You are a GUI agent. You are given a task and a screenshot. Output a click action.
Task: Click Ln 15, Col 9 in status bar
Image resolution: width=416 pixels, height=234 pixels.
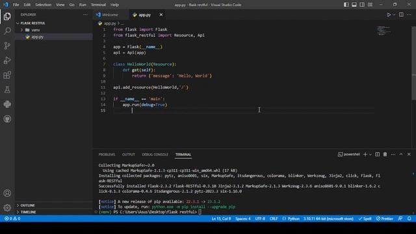tap(221, 218)
